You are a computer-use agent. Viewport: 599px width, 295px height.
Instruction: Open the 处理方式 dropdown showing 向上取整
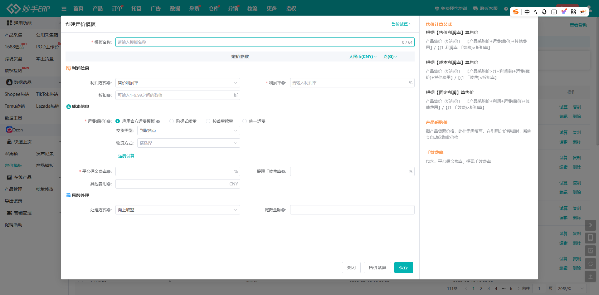point(178,210)
